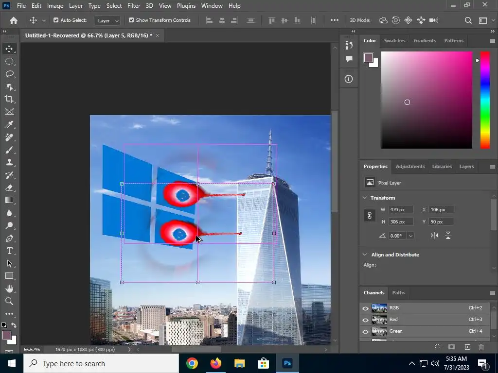Select the Hand tool

pos(9,288)
